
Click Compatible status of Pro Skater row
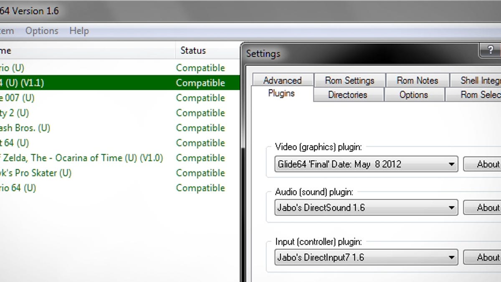tap(200, 173)
